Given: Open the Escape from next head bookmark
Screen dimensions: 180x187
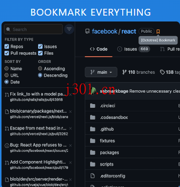Looking at the screenshot, I should pos(38,128).
